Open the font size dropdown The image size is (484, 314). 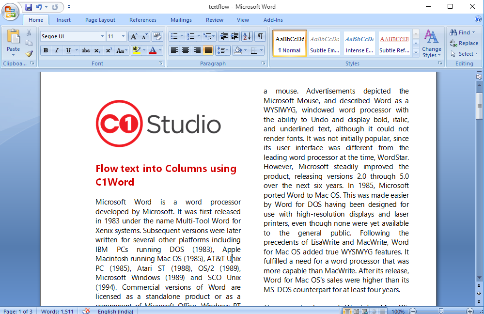pyautogui.click(x=123, y=36)
